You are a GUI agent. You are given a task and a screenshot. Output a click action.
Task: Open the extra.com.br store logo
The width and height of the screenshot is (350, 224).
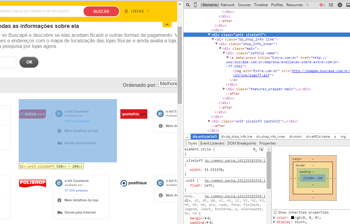tap(33, 114)
